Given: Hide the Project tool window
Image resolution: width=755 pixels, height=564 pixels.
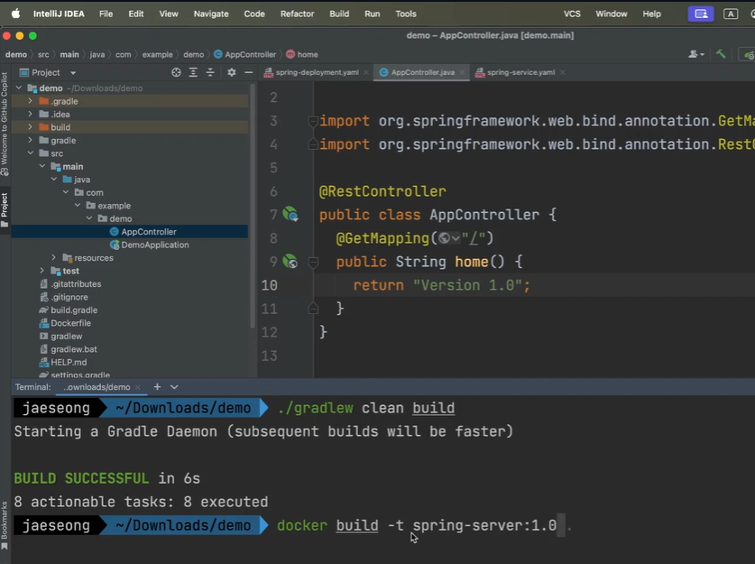Looking at the screenshot, I should click(248, 72).
